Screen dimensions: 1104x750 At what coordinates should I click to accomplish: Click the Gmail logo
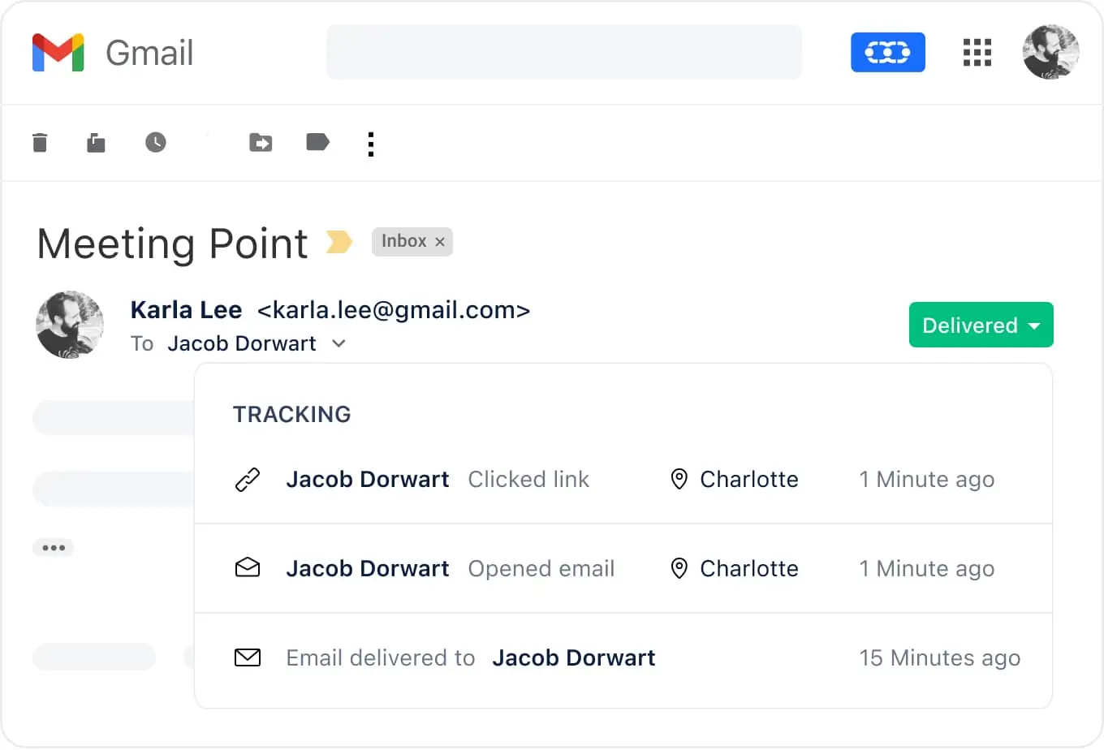point(58,53)
